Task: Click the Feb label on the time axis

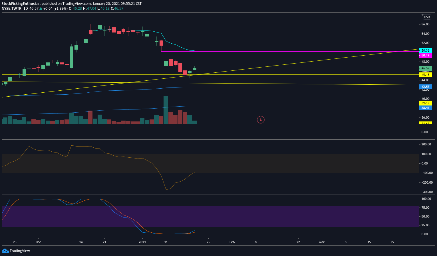Action: (232, 242)
